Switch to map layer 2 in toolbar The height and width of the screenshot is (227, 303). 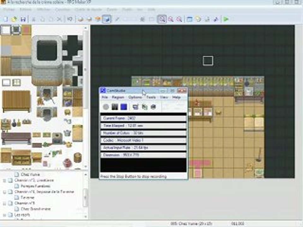[89, 19]
